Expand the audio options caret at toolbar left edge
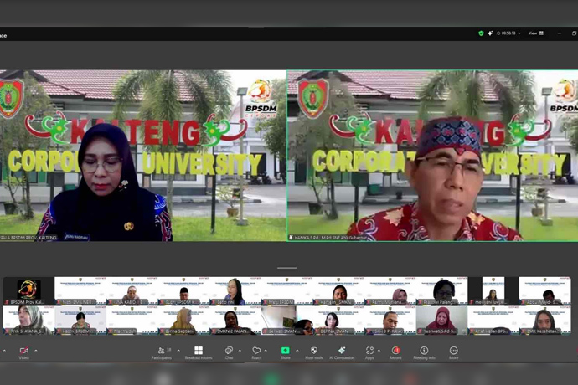The width and height of the screenshot is (578, 385). tap(4, 351)
